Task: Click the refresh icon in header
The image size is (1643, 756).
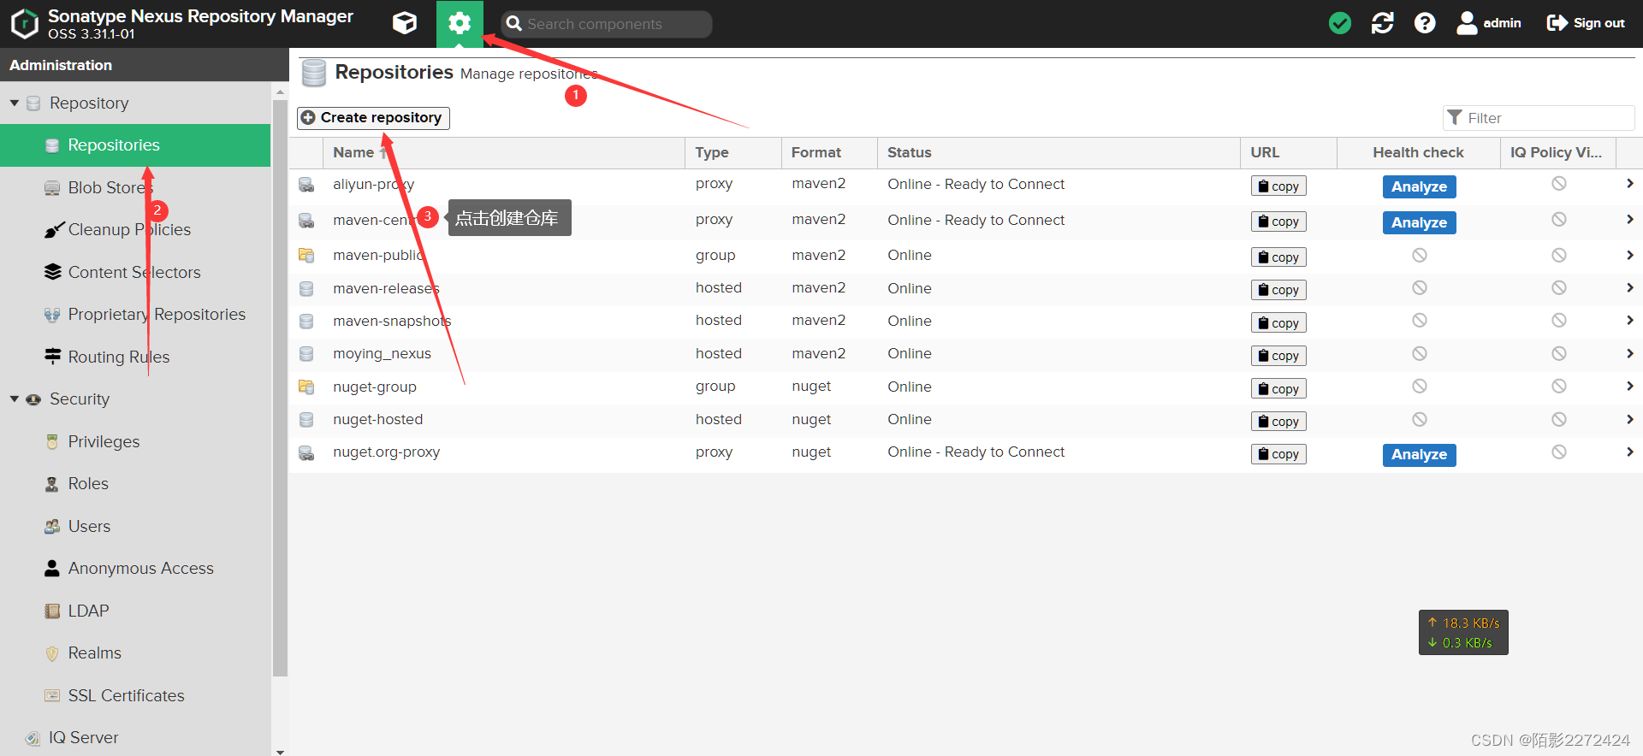Action: (x=1383, y=23)
